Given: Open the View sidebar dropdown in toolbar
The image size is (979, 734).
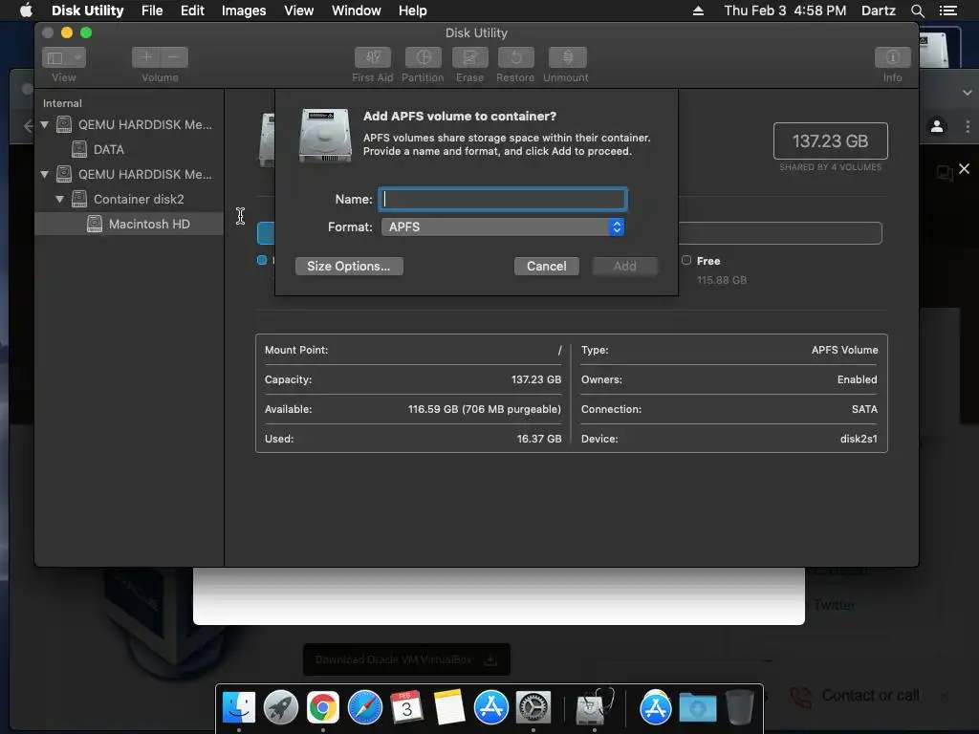Looking at the screenshot, I should [x=64, y=57].
